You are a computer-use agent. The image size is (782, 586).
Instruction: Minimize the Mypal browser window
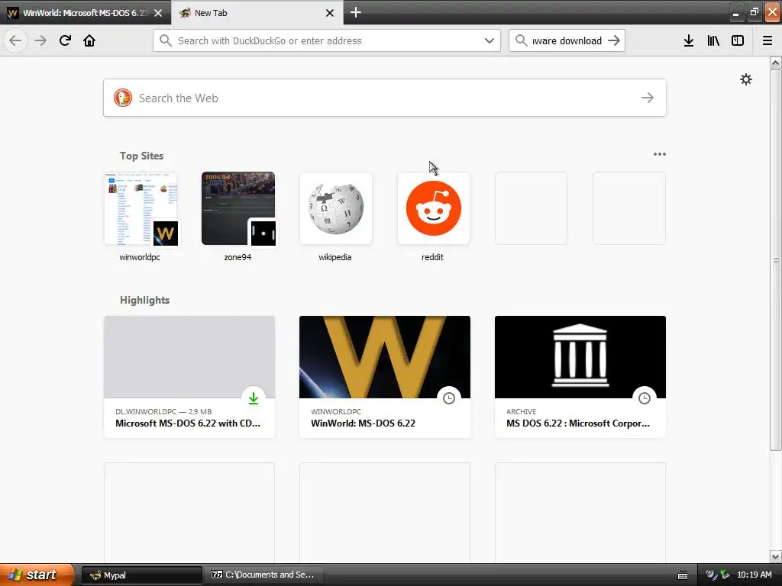point(736,12)
